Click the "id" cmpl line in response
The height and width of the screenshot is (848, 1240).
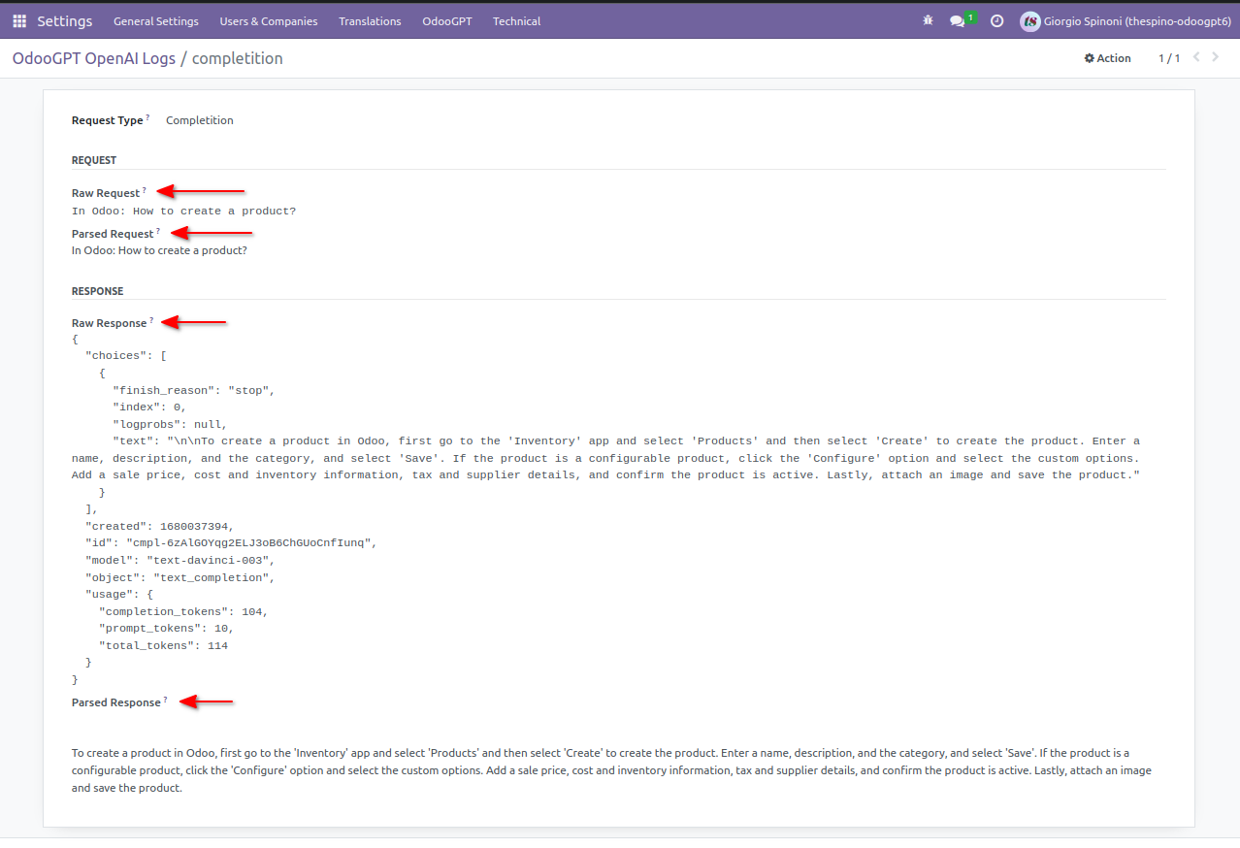(x=231, y=543)
